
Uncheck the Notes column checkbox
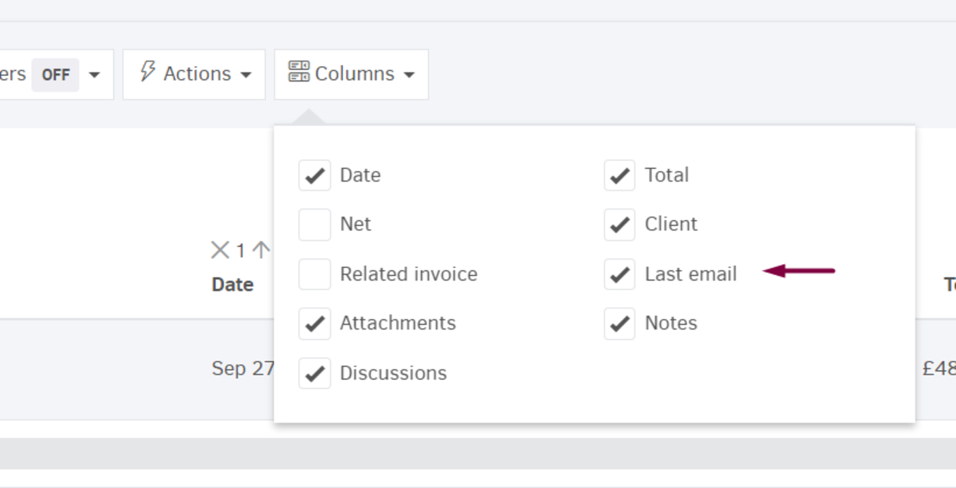[x=619, y=324]
